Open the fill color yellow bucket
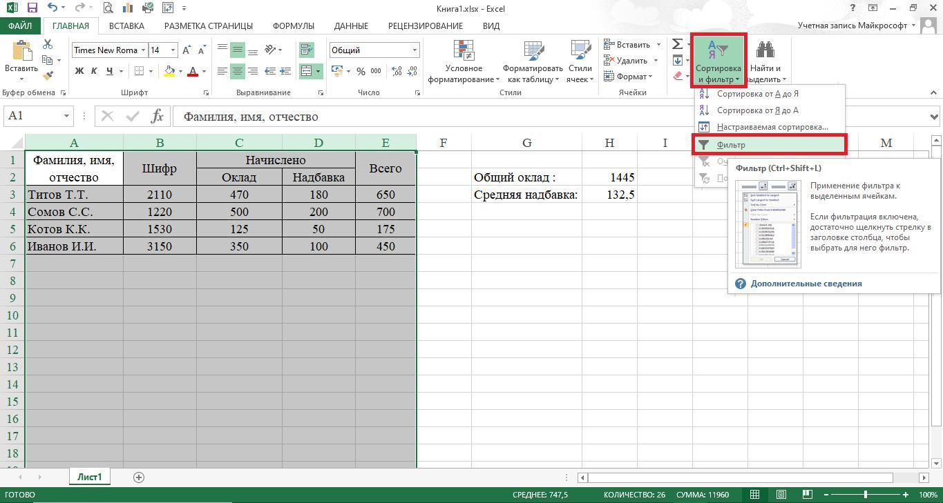This screenshot has height=503, width=943. 169,71
